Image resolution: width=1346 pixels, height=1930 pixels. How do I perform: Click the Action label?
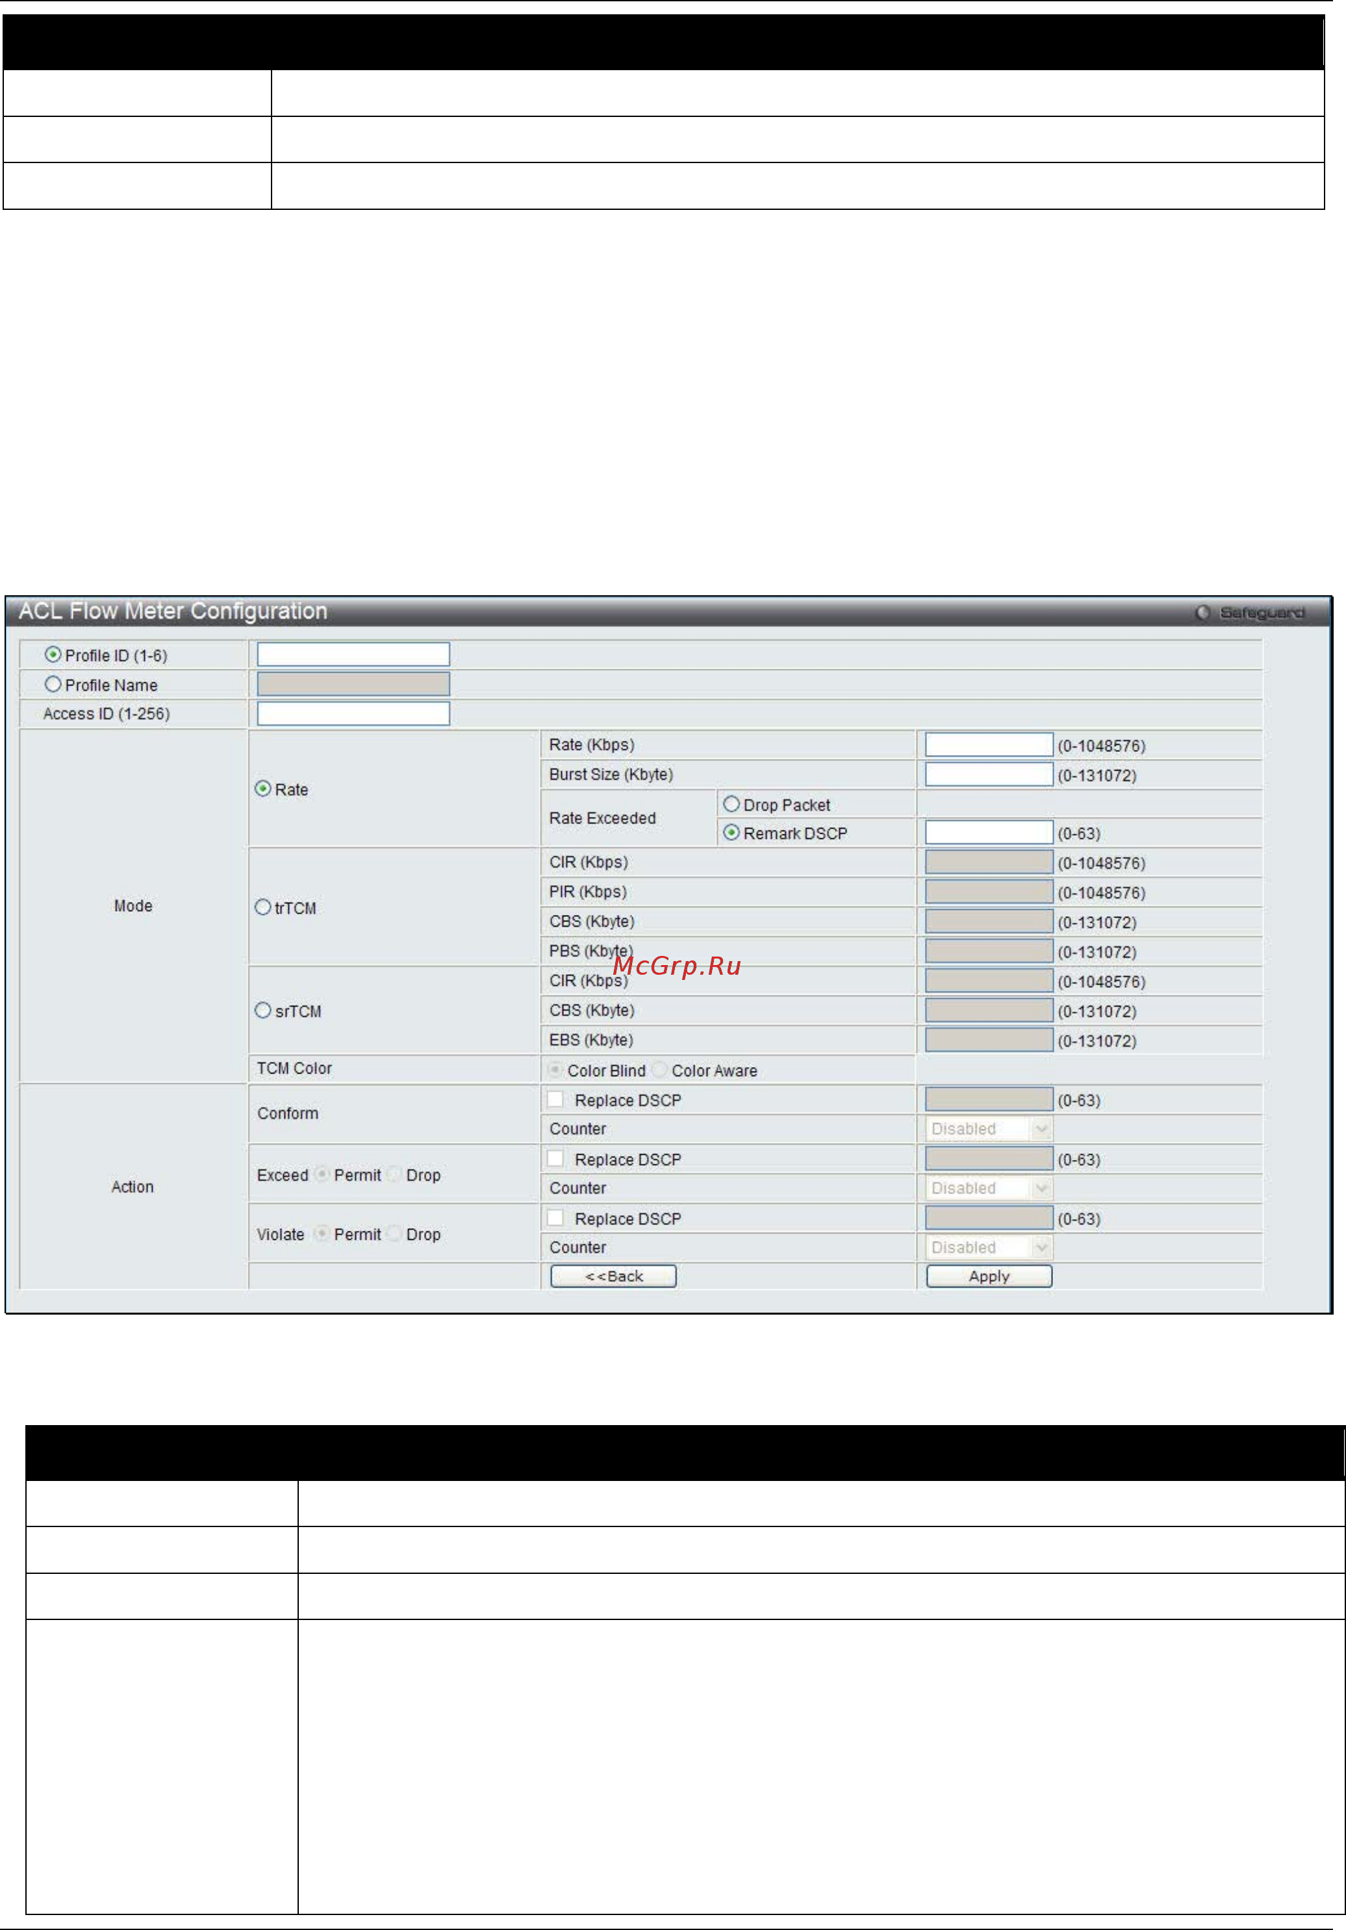pos(133,1186)
